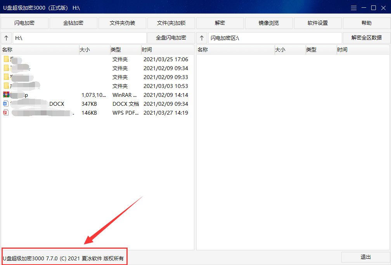Screen dimensions: 391x265
Task: Click the WinRAR ... type cell
Action: coord(125,95)
